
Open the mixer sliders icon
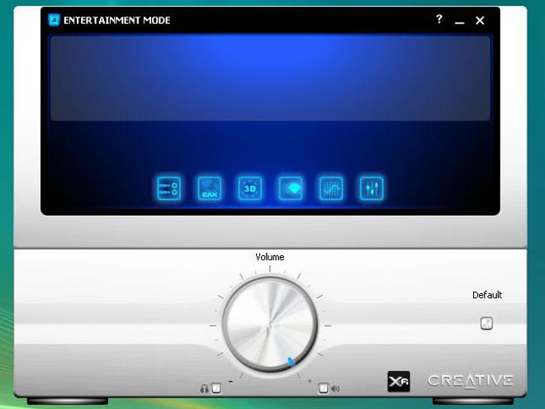coord(372,188)
